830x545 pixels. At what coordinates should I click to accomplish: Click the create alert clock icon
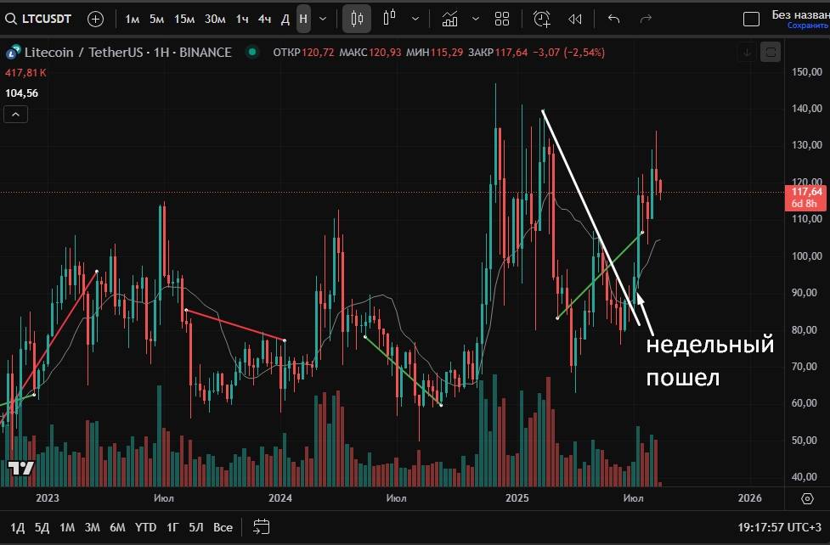[541, 19]
